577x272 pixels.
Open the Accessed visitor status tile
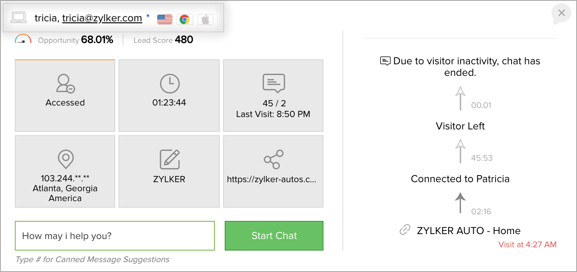click(65, 96)
